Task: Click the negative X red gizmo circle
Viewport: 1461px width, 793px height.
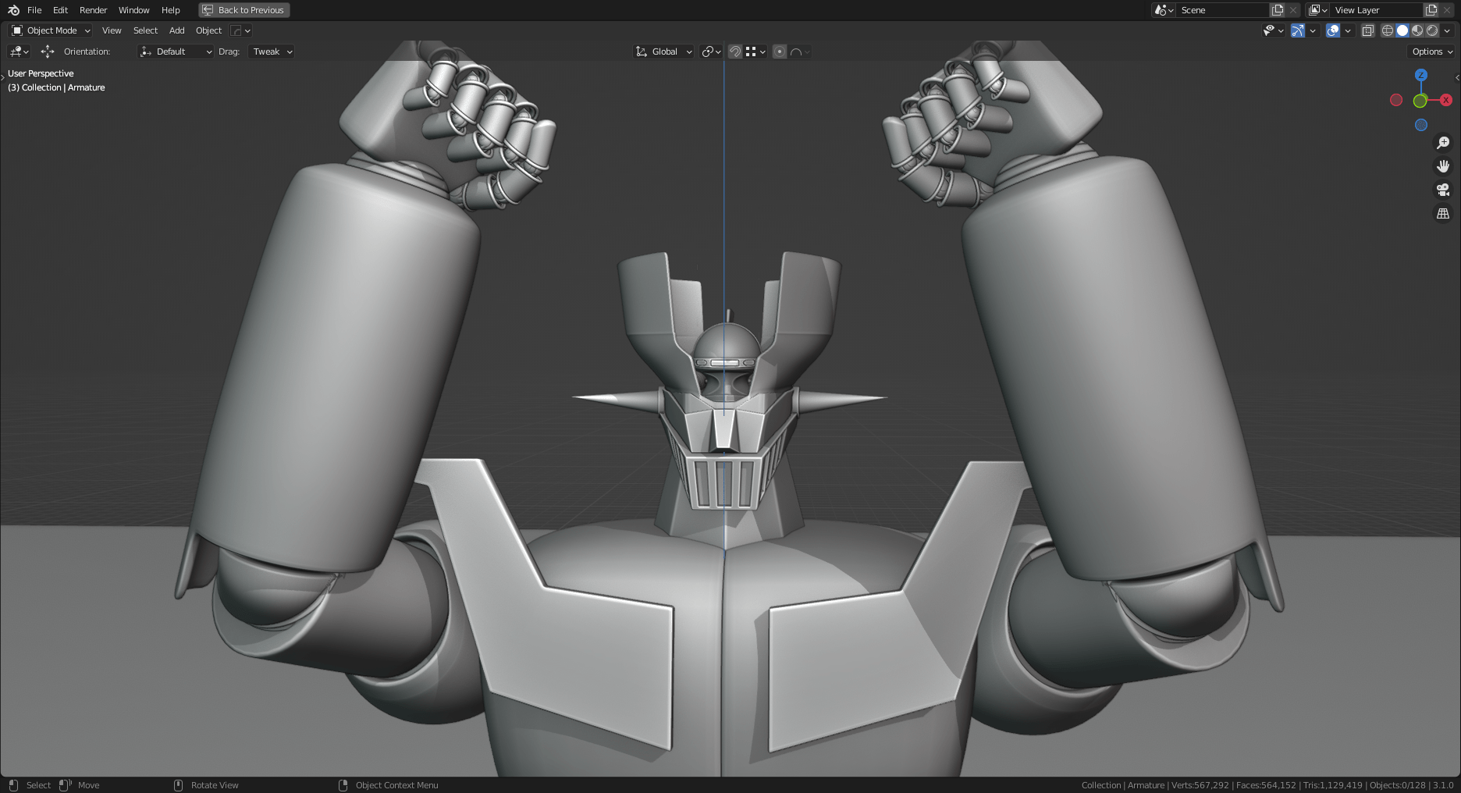Action: (1396, 100)
